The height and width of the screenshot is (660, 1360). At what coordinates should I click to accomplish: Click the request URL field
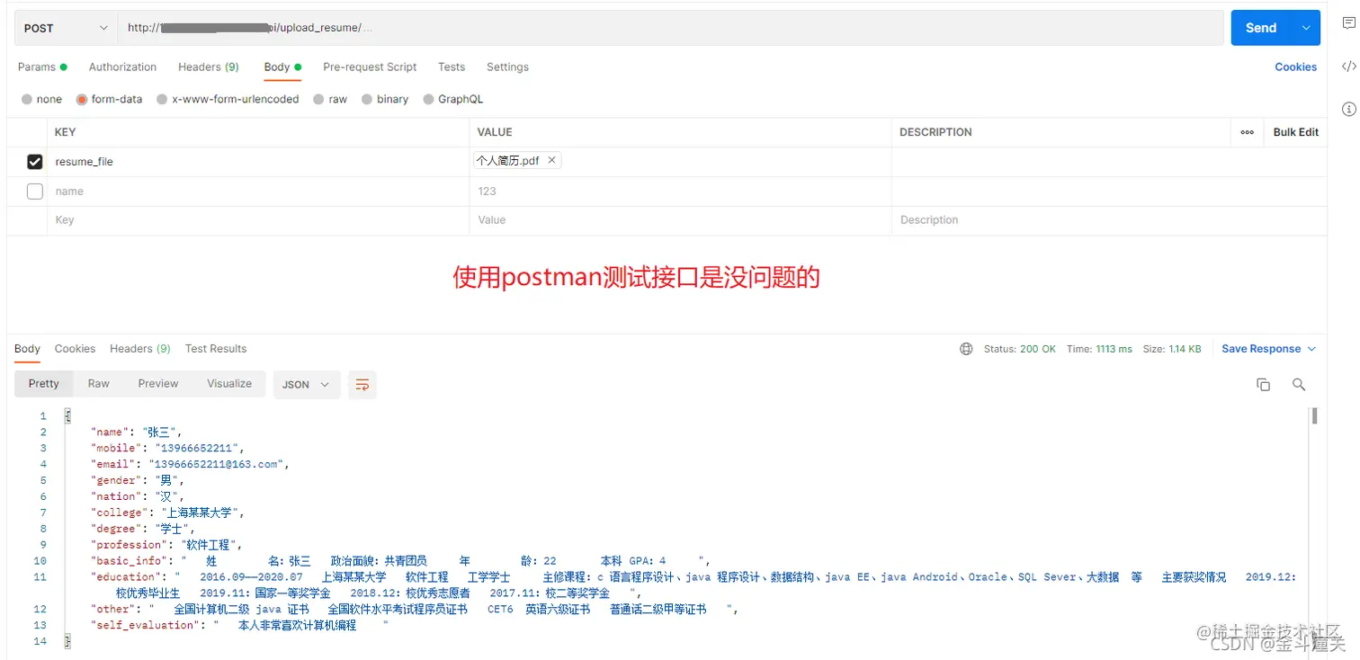(670, 28)
